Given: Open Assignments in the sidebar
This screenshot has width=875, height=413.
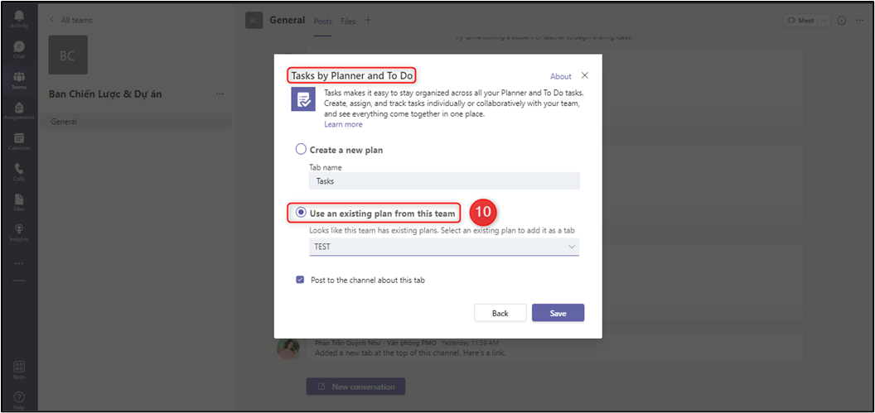Looking at the screenshot, I should [x=19, y=110].
